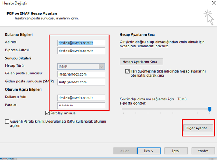Click the Kullanıcı Adı input field
This screenshot has width=217, height=160.
pyautogui.click(x=81, y=98)
